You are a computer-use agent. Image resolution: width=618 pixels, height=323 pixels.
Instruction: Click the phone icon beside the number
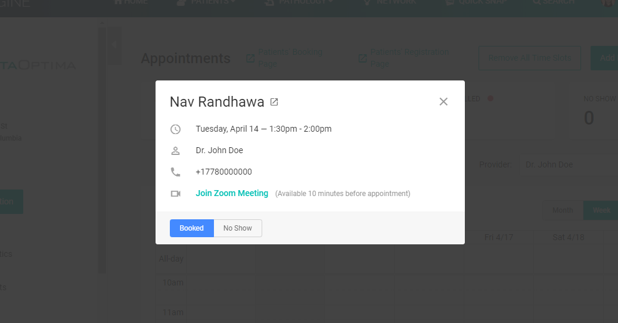click(x=175, y=172)
